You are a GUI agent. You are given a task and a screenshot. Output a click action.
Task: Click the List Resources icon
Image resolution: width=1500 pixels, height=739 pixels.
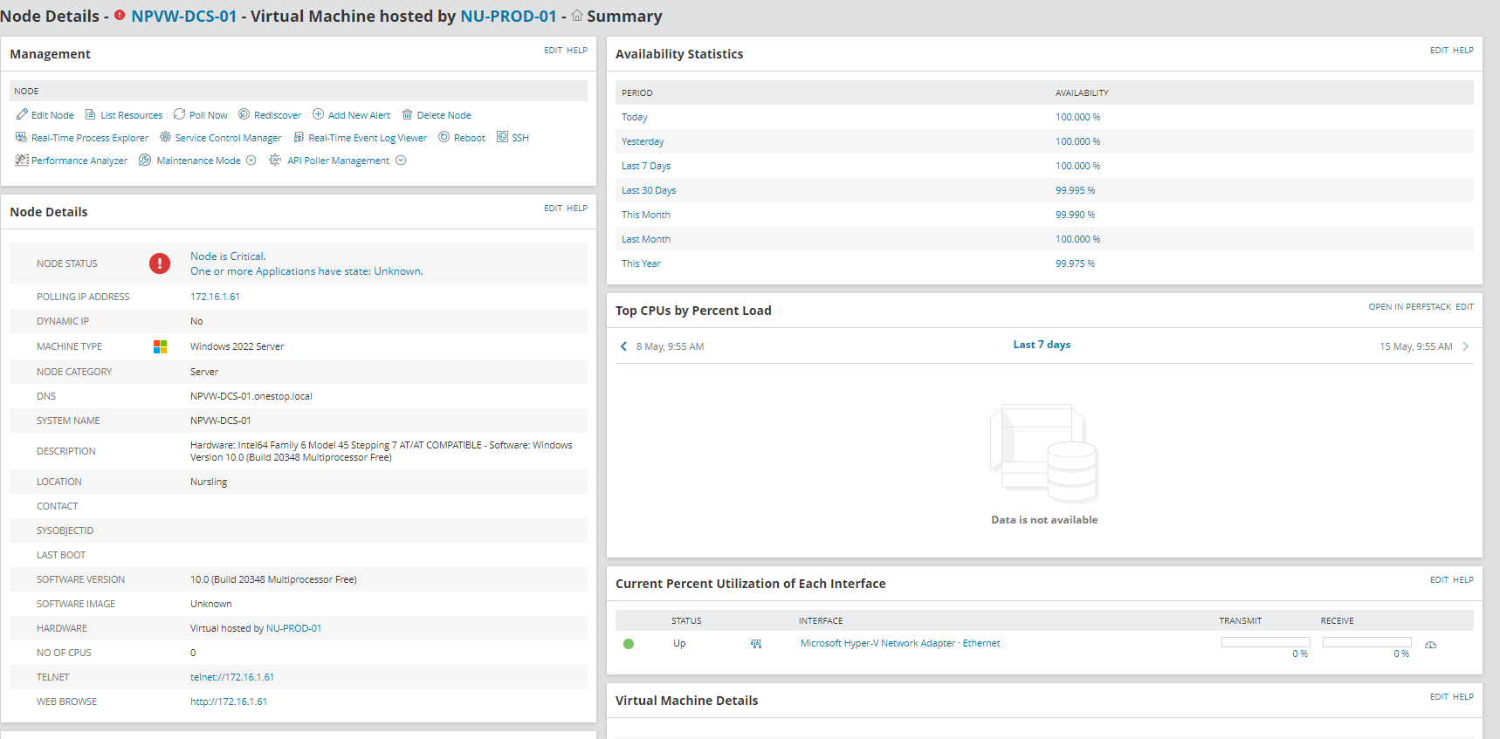91,114
